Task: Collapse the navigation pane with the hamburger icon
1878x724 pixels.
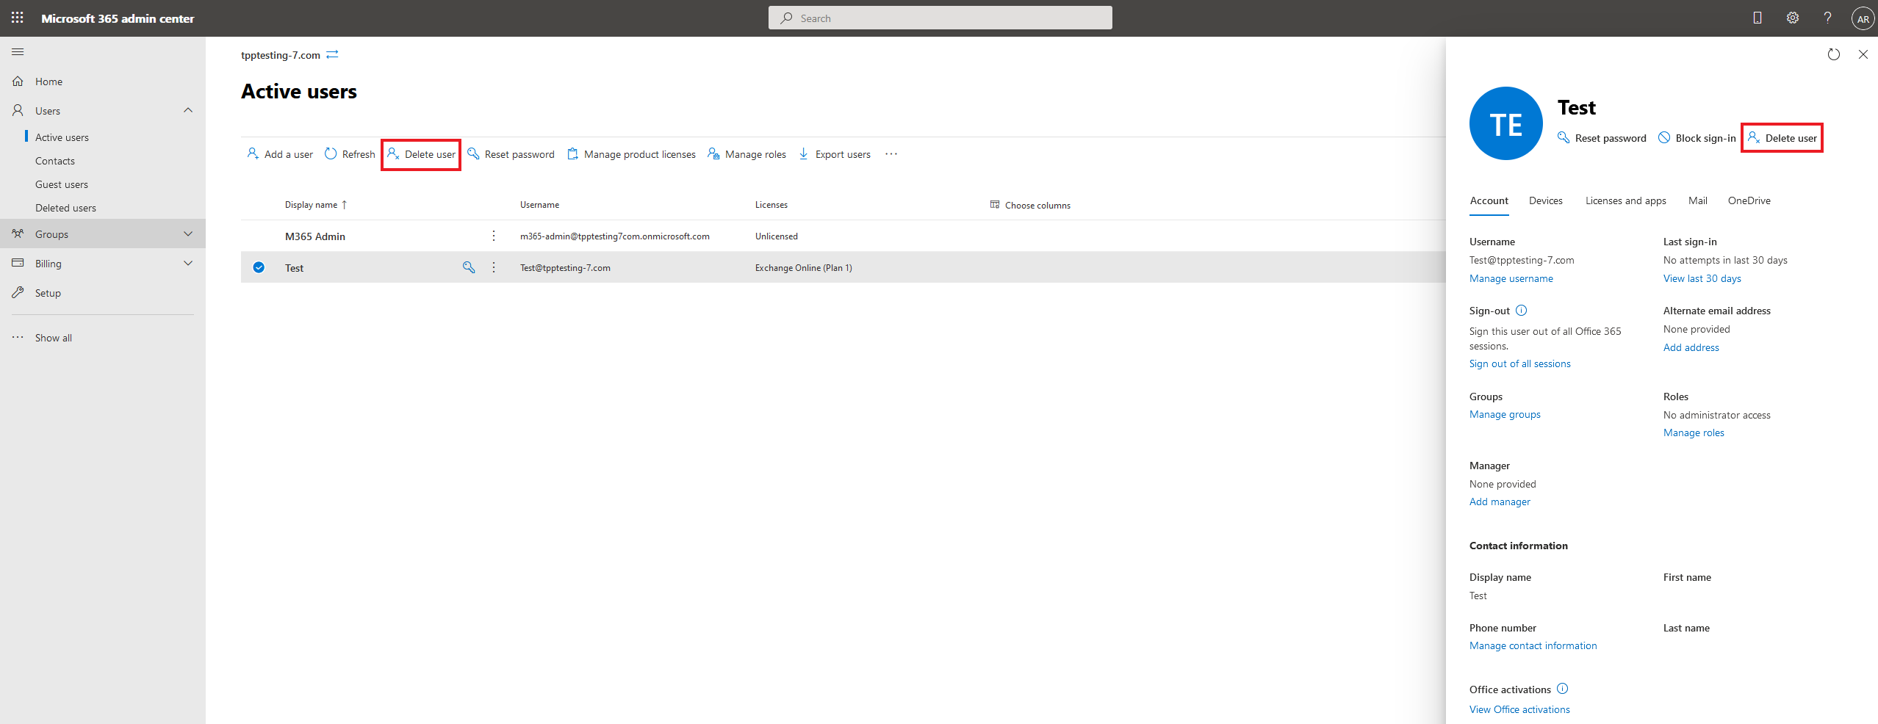Action: (x=18, y=51)
